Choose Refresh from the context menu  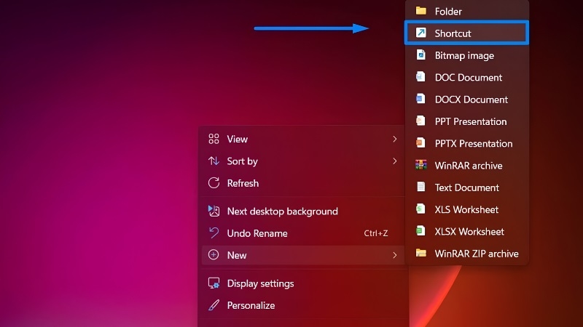(x=302, y=183)
